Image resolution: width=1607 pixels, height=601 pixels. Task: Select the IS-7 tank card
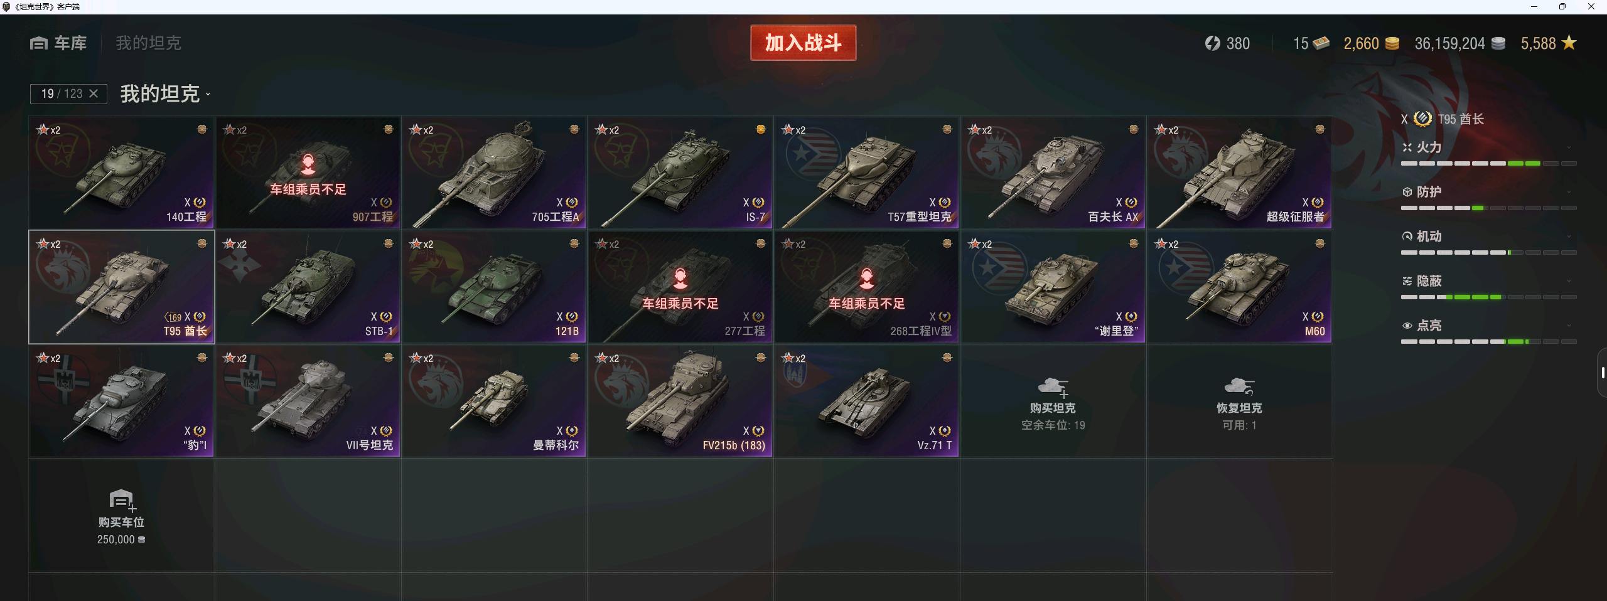[x=680, y=173]
